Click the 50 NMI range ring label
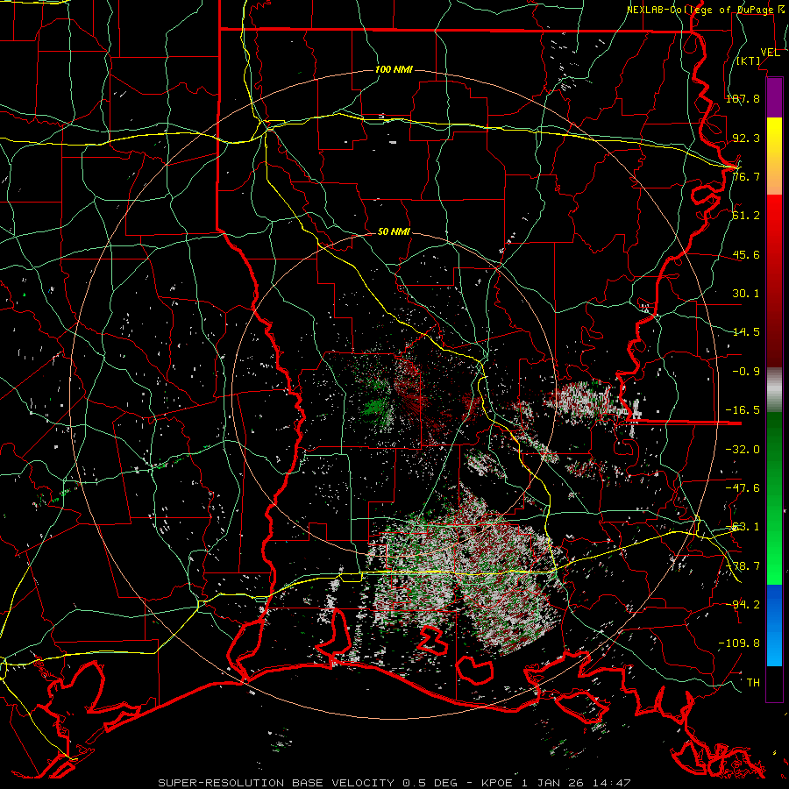 click(x=394, y=232)
